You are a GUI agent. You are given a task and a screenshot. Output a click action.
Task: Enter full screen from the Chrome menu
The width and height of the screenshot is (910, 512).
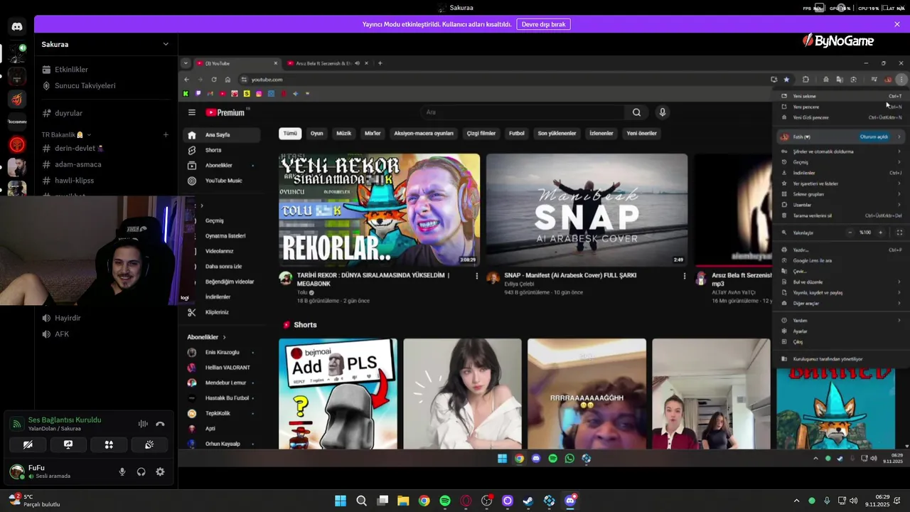coord(899,233)
